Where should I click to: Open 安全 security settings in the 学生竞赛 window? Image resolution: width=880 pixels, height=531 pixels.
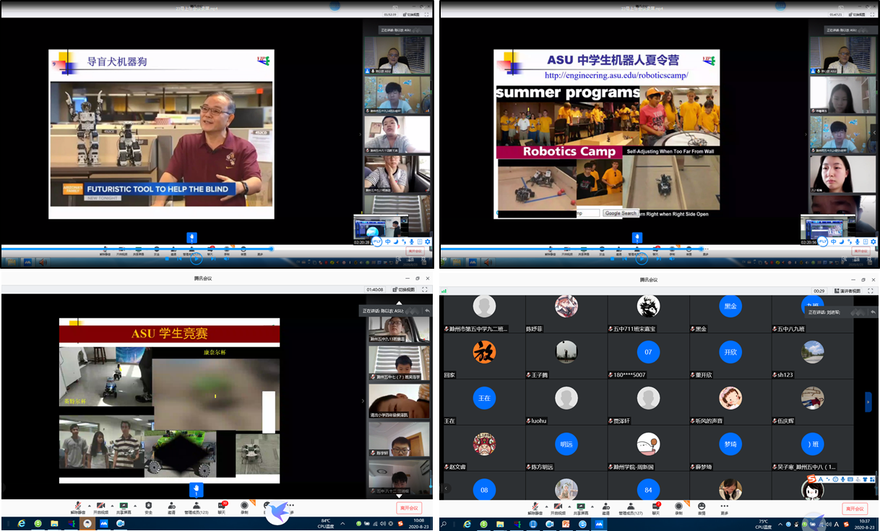point(148,508)
